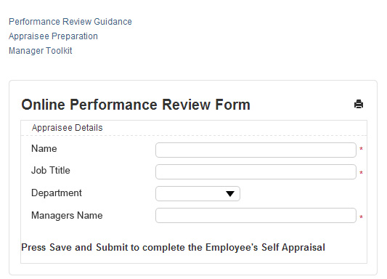Click the printer icon beside the form title
Image resolution: width=387 pixels, height=279 pixels.
359,104
